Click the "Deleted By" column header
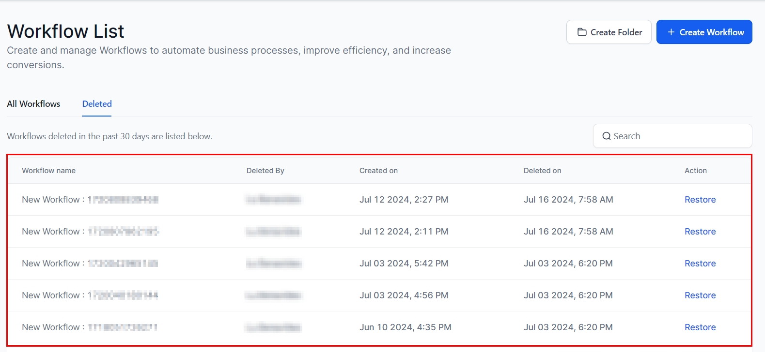The width and height of the screenshot is (765, 352). tap(265, 171)
